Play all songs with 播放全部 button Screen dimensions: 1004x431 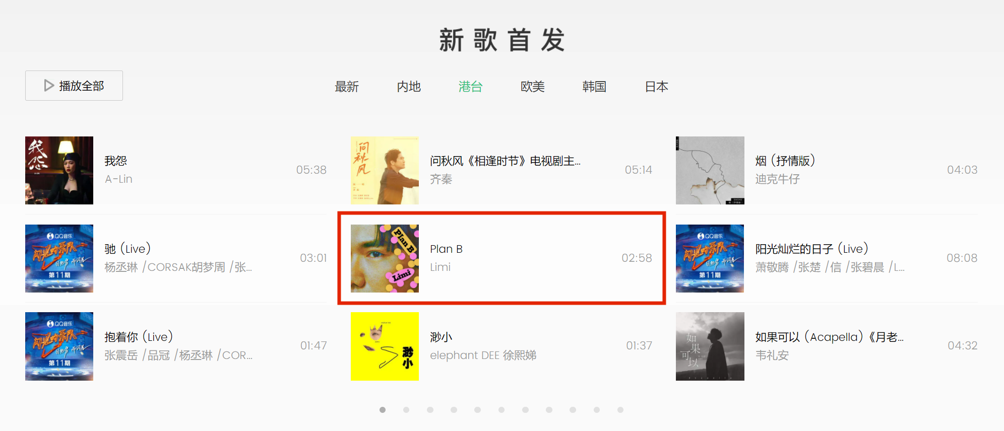(74, 86)
